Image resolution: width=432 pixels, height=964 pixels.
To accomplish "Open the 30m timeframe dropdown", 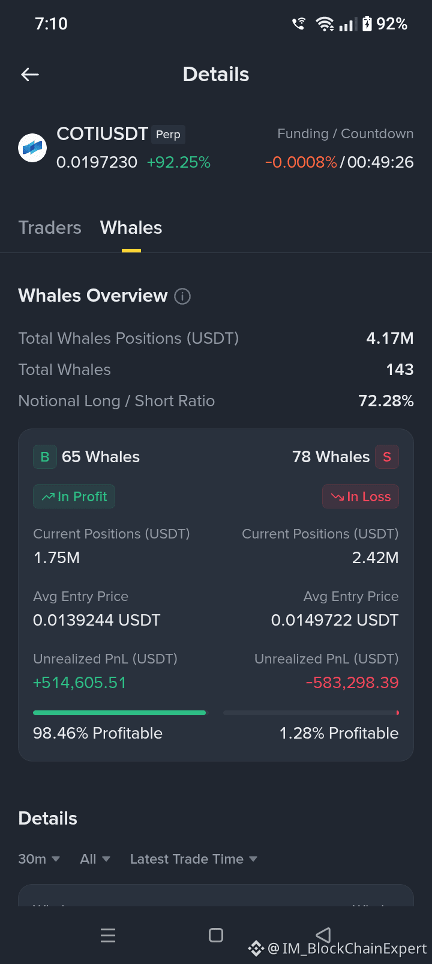I will [39, 859].
